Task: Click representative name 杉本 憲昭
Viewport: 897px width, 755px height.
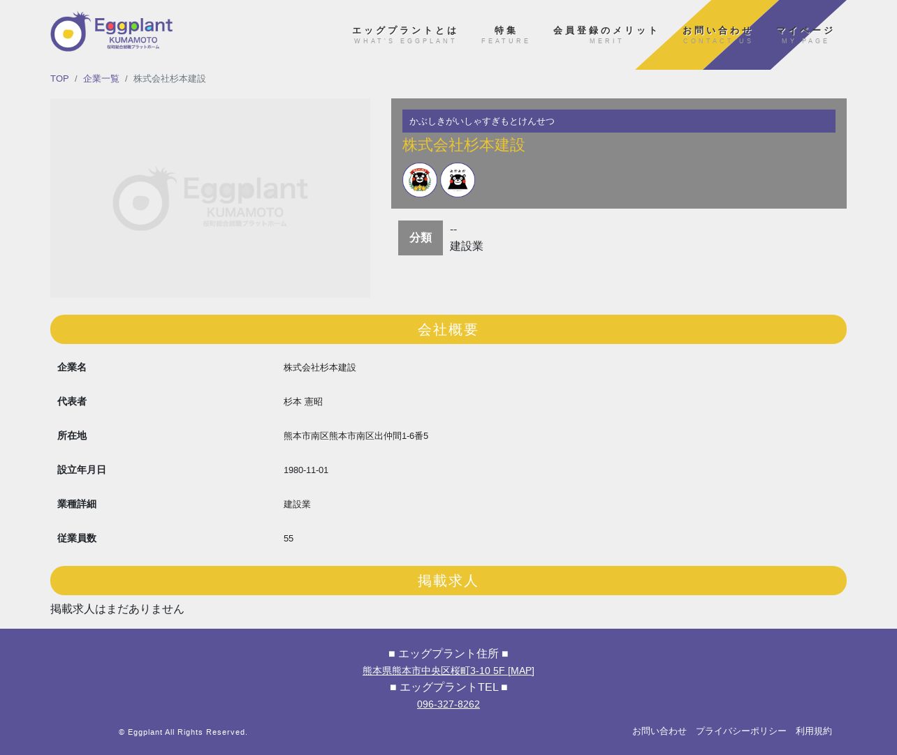Action: pos(303,402)
